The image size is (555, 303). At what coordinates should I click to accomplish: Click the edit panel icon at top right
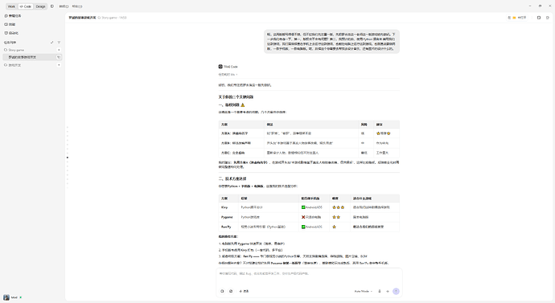tap(539, 18)
